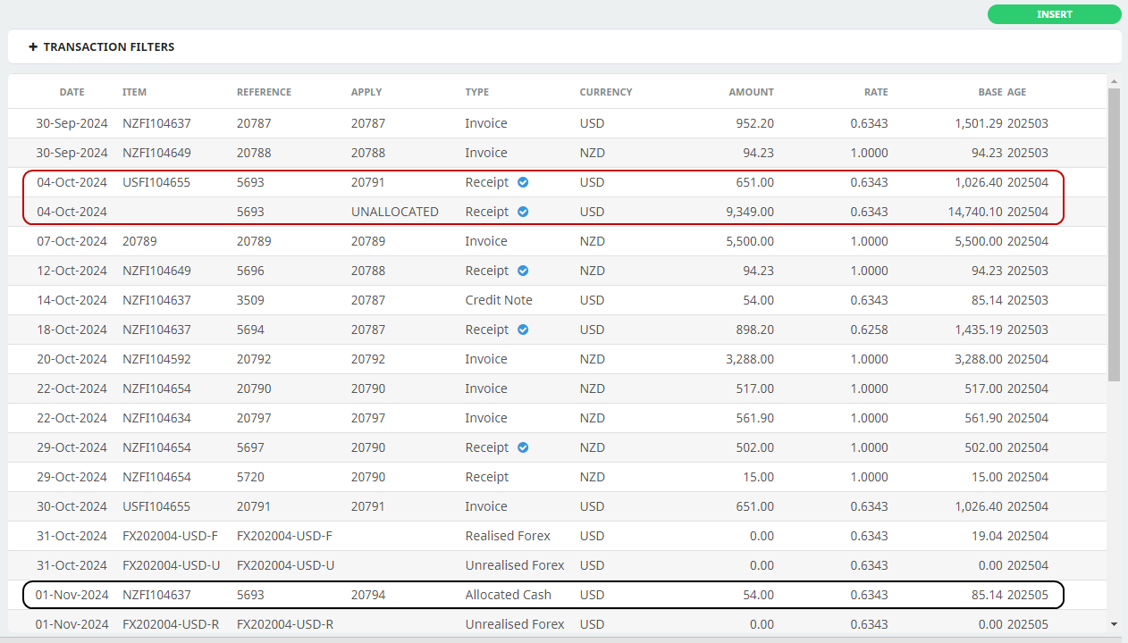The height and width of the screenshot is (643, 1128).
Task: Click the check icon on receipt 5697
Action: pos(523,447)
